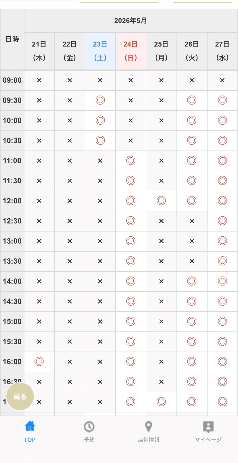The height and width of the screenshot is (463, 238).
Task: Tap the 23日 (土) column header
Action: click(100, 51)
